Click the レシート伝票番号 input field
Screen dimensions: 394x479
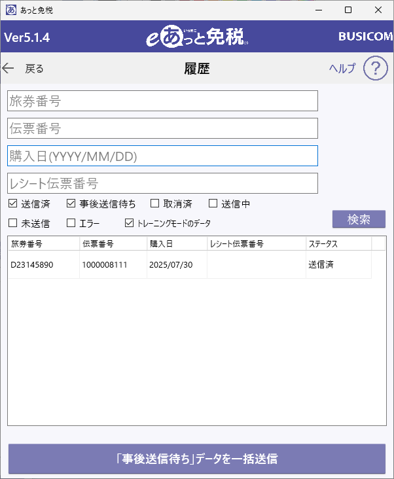click(x=162, y=183)
